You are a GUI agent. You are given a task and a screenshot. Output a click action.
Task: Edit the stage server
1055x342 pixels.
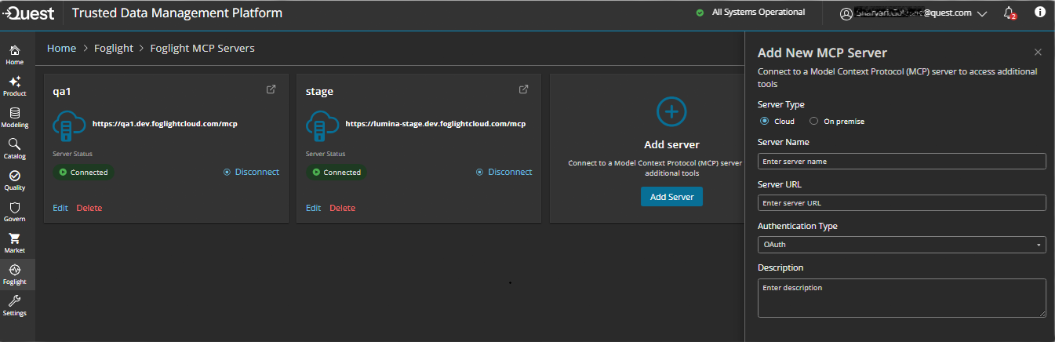(313, 208)
